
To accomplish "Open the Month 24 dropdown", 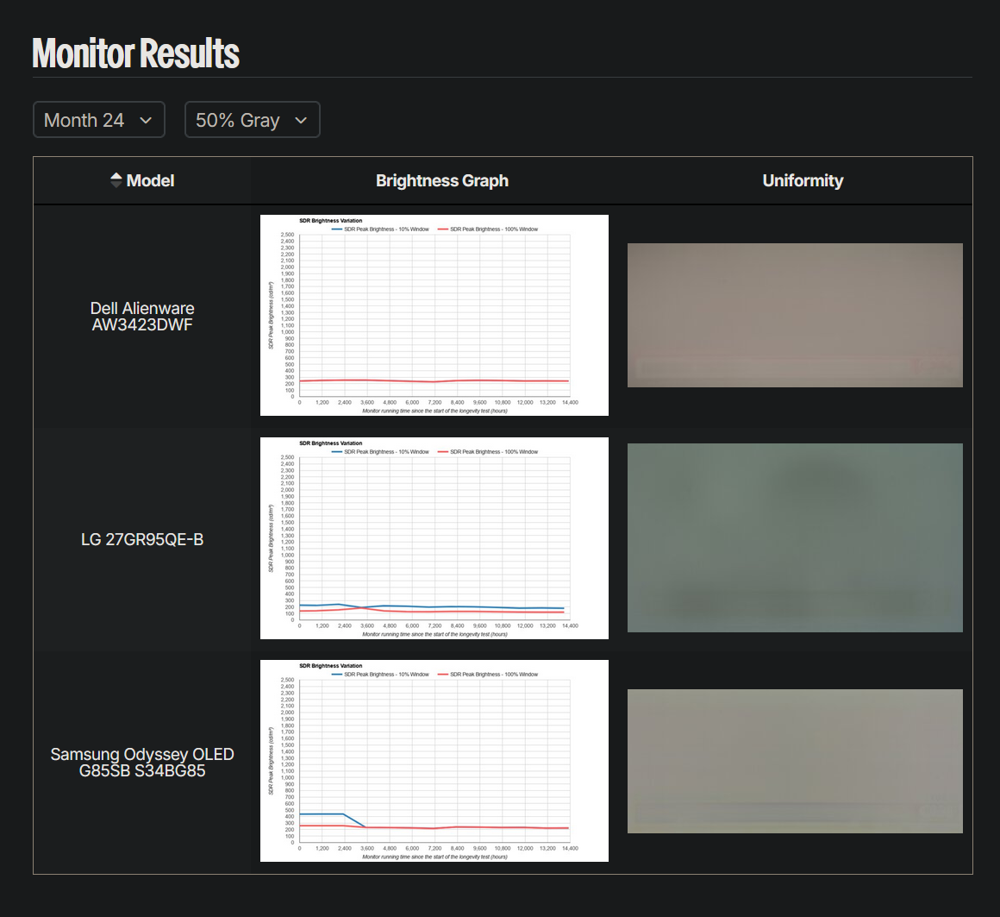I will click(99, 120).
